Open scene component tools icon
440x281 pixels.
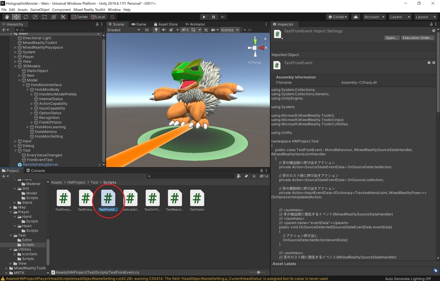(x=206, y=30)
